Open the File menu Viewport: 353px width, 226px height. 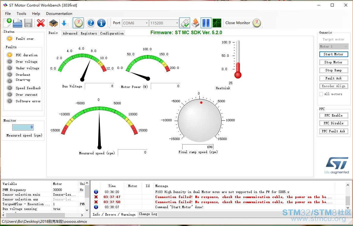coord(8,13)
